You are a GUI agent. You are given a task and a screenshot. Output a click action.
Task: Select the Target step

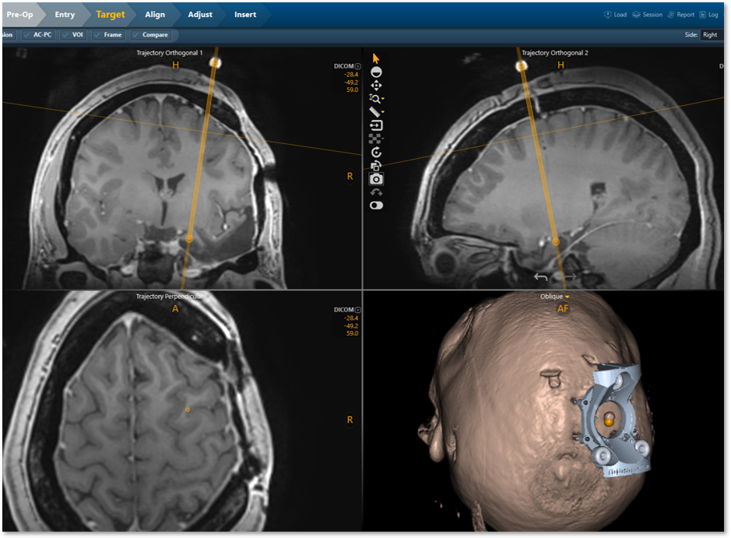111,15
